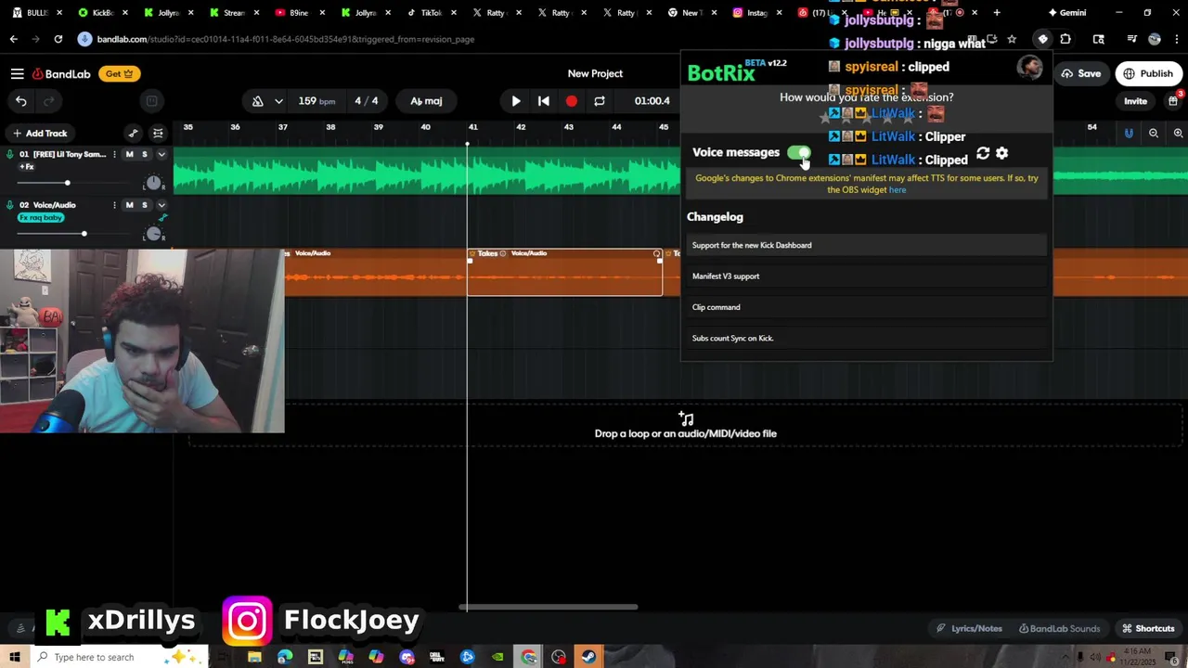Reload the browser page
The width and height of the screenshot is (1188, 668).
(x=58, y=39)
